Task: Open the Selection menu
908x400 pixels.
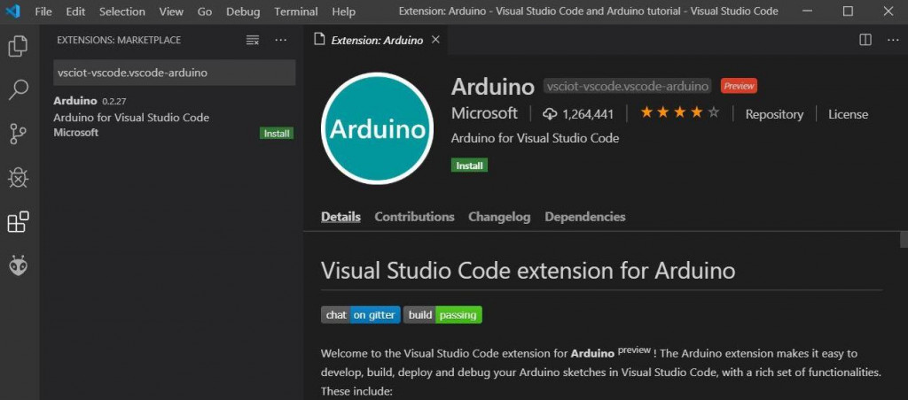Action: tap(122, 12)
